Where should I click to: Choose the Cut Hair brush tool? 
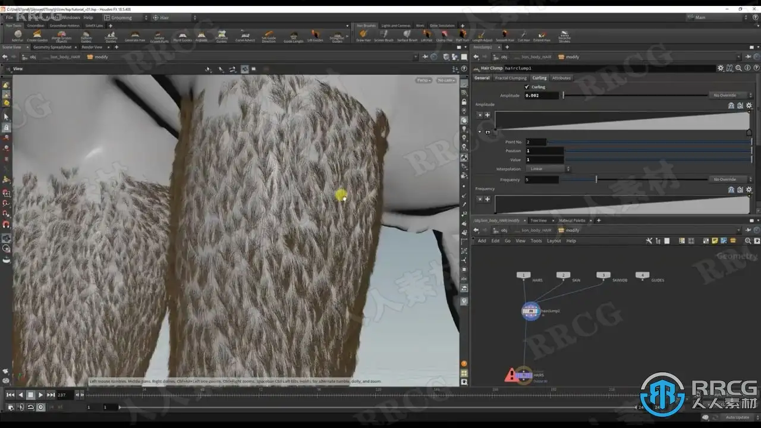[x=523, y=36]
